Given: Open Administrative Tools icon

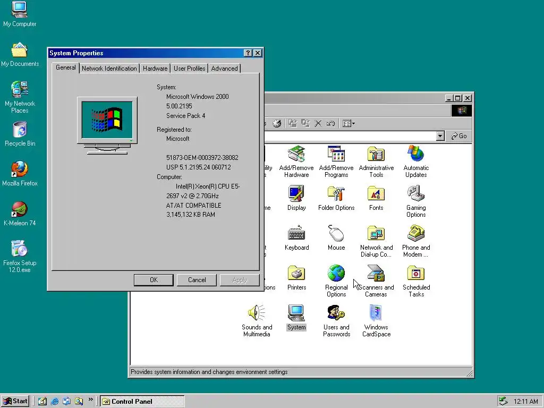Looking at the screenshot, I should [376, 161].
